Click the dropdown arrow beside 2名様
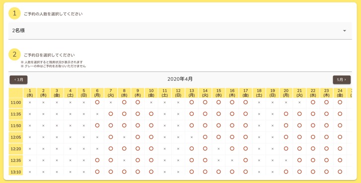Image resolution: width=361 pixels, height=183 pixels. [x=345, y=31]
